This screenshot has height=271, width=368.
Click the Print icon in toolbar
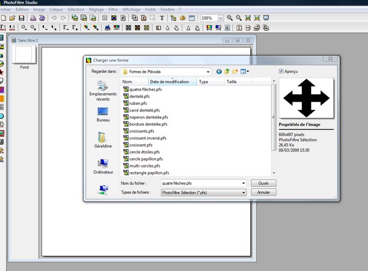point(33,18)
